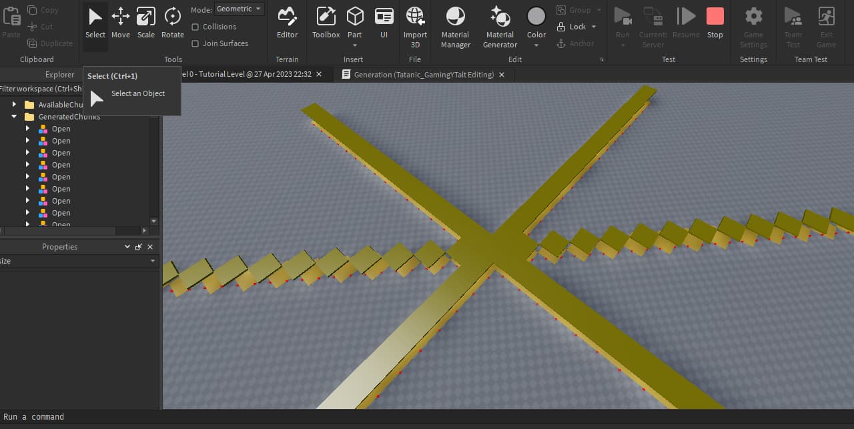Select the Move tool

tap(121, 22)
